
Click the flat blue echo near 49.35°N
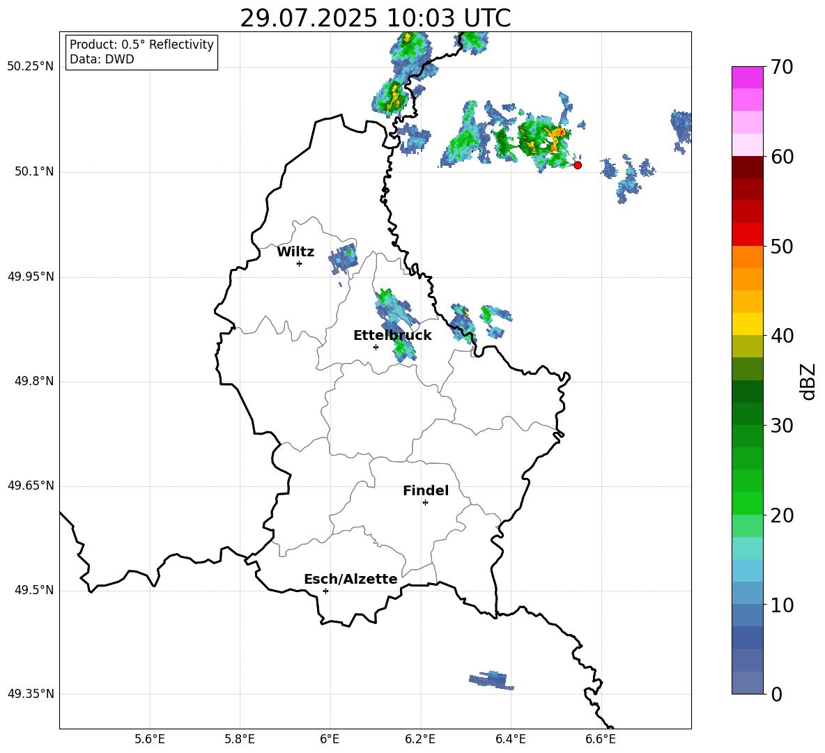tap(491, 681)
